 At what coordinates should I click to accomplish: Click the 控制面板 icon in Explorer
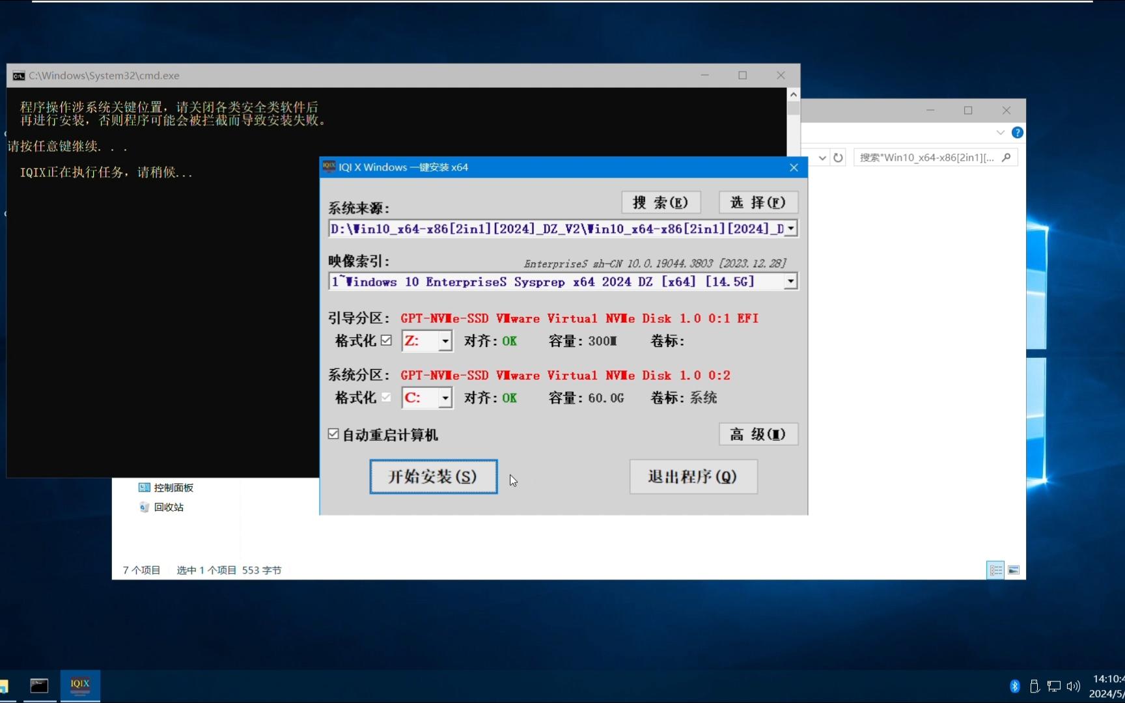point(145,488)
